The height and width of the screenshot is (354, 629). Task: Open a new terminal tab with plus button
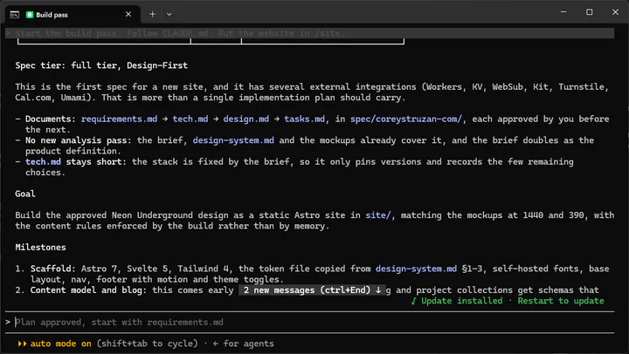point(152,15)
